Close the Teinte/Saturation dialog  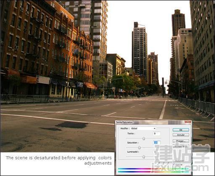click(188, 122)
